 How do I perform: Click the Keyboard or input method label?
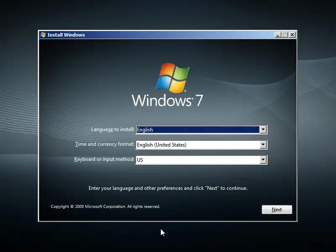coord(104,159)
